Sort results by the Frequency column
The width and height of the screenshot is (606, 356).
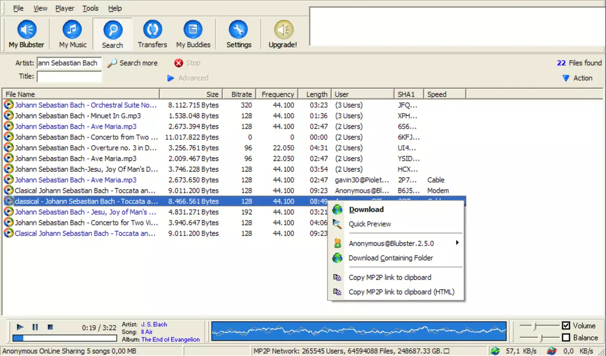coord(277,94)
